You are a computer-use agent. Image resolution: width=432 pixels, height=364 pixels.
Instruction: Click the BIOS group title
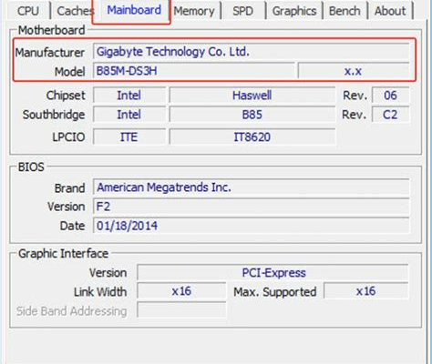coord(31,167)
